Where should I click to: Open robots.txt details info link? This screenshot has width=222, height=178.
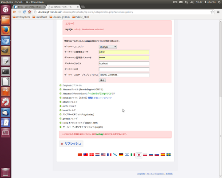point(99,98)
